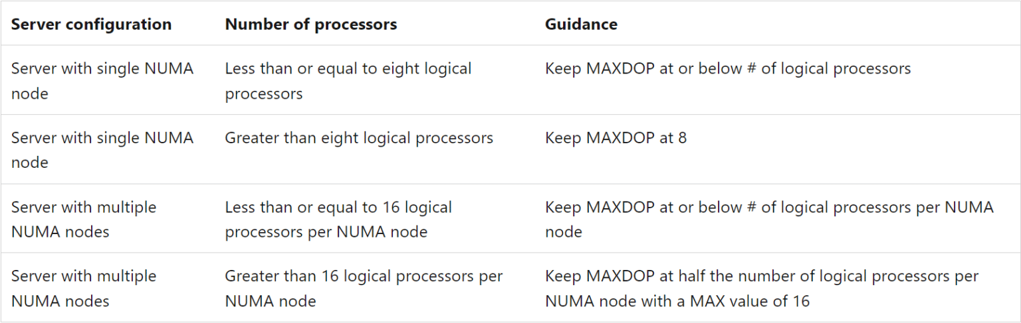Click the third row's multiple NUMA nodes cell
This screenshot has width=1021, height=323.
[x=84, y=219]
